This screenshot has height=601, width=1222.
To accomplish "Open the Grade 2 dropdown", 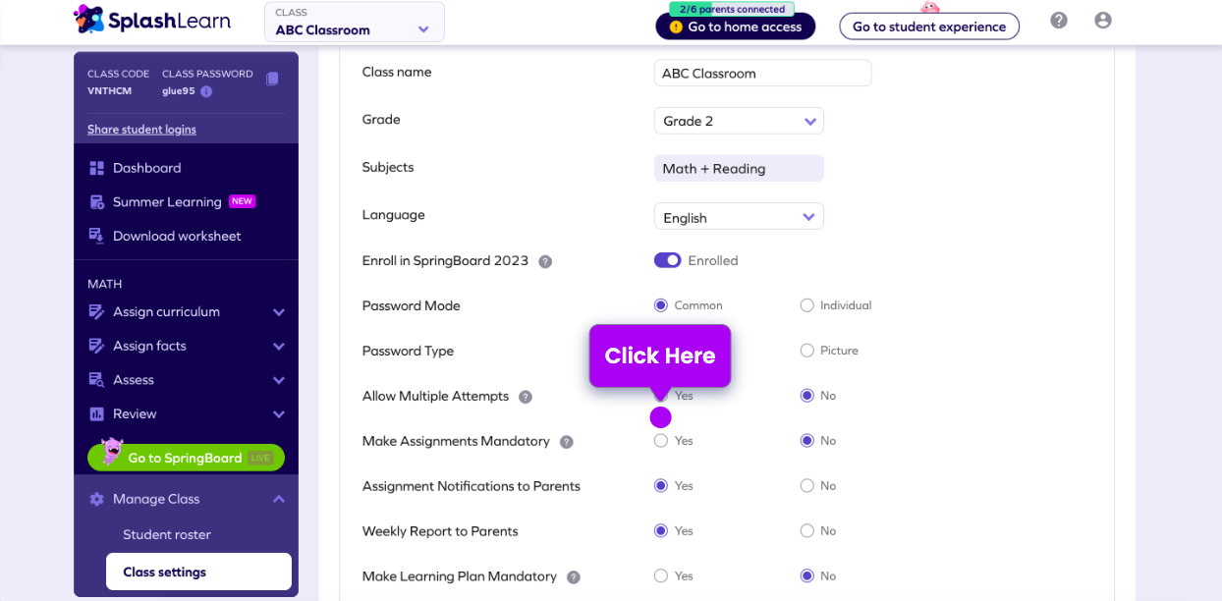I will (x=739, y=121).
